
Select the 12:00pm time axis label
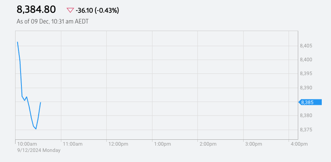coord(118,144)
